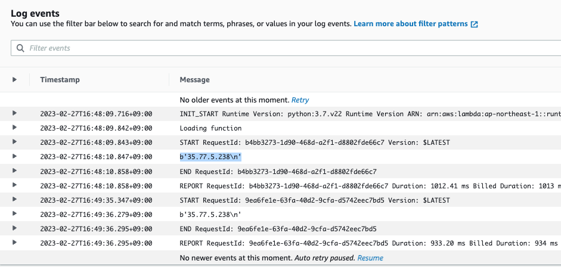The height and width of the screenshot is (267, 561).
Task: Click the external link icon beside Learn more
Action: pos(475,24)
